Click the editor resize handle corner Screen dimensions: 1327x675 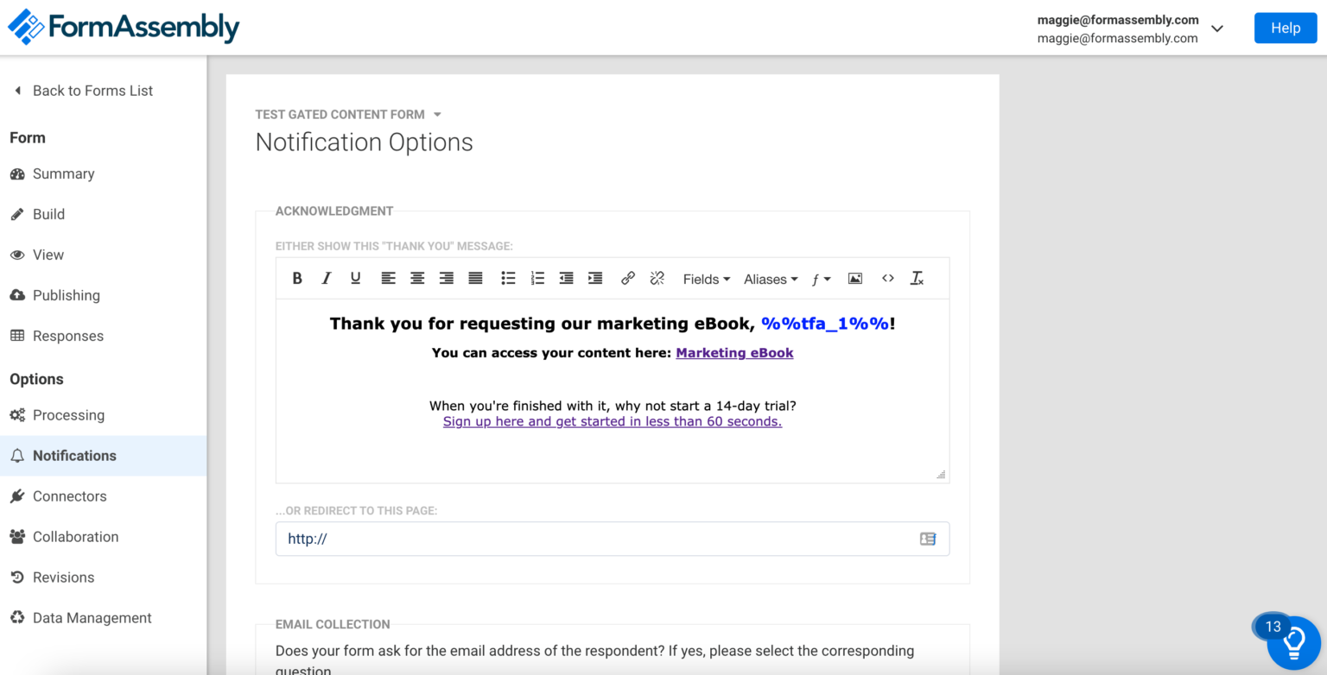941,475
